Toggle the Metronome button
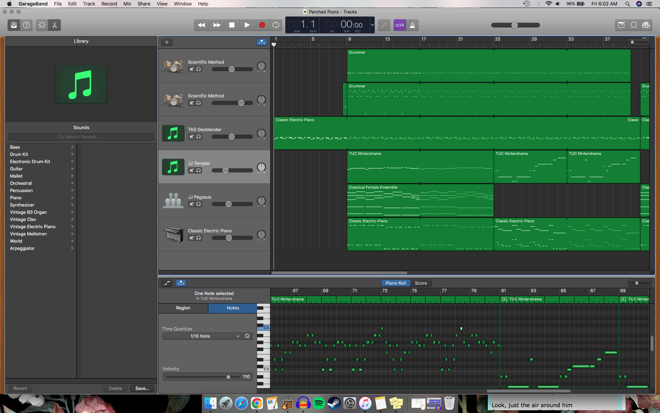This screenshot has height=413, width=660. (412, 25)
